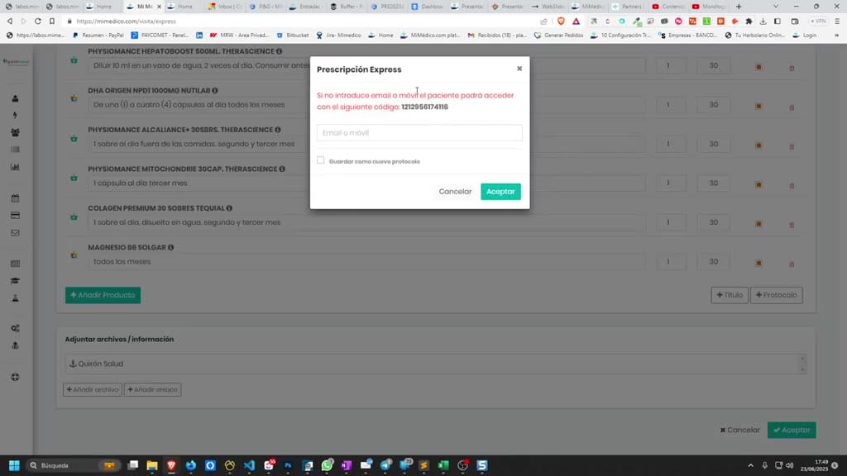Open the browser tab list chevron

tap(776, 7)
